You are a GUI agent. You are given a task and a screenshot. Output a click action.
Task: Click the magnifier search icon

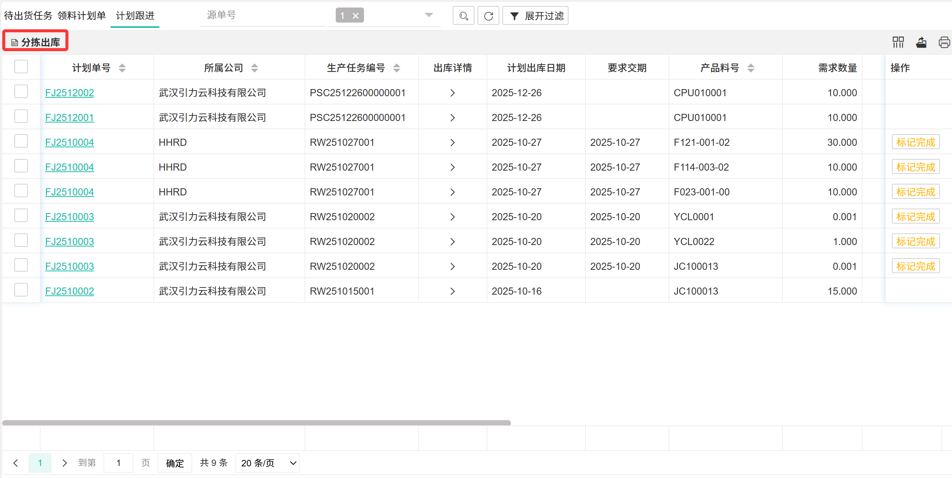point(463,16)
